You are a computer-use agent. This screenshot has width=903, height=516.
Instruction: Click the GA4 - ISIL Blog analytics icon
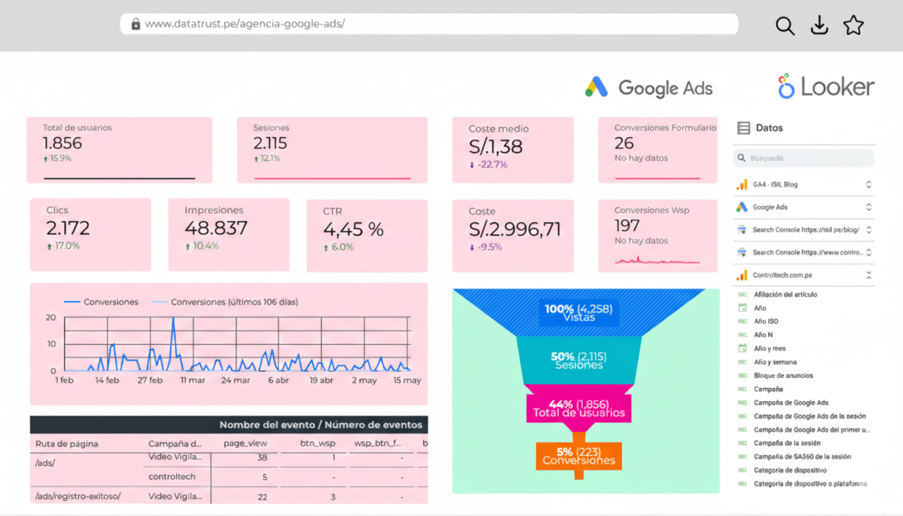pyautogui.click(x=742, y=185)
